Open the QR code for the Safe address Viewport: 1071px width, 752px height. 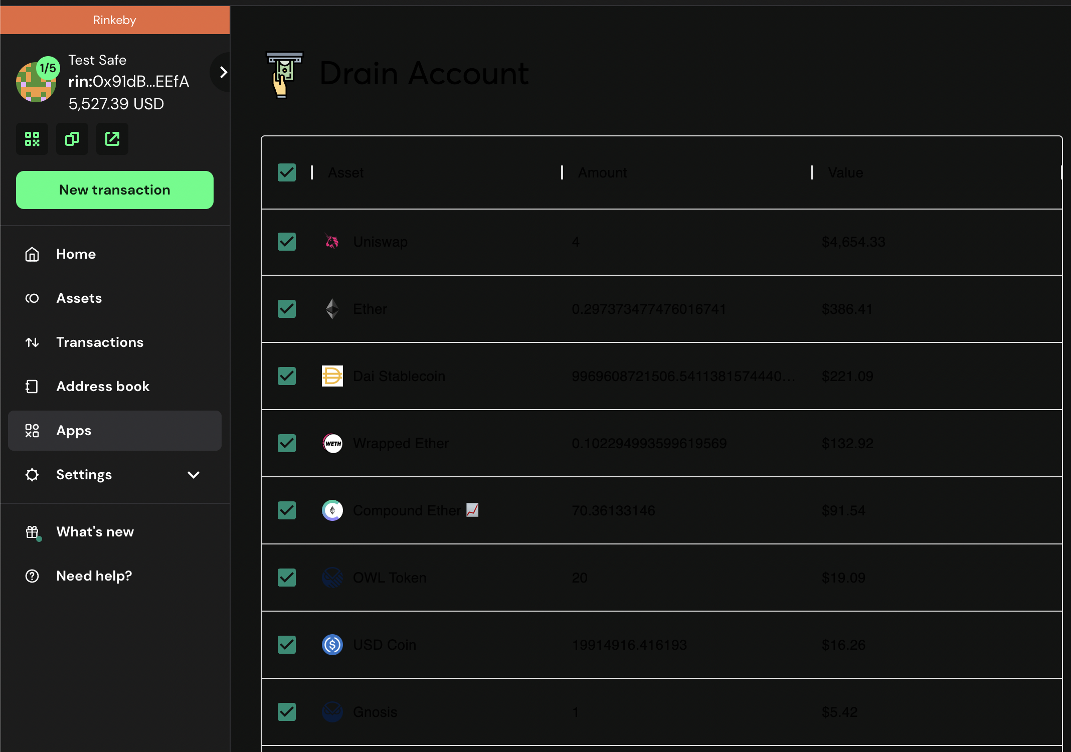[32, 139]
